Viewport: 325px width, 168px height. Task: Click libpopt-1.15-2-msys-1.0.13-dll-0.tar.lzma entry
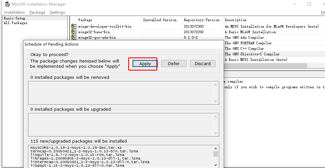[77, 165]
